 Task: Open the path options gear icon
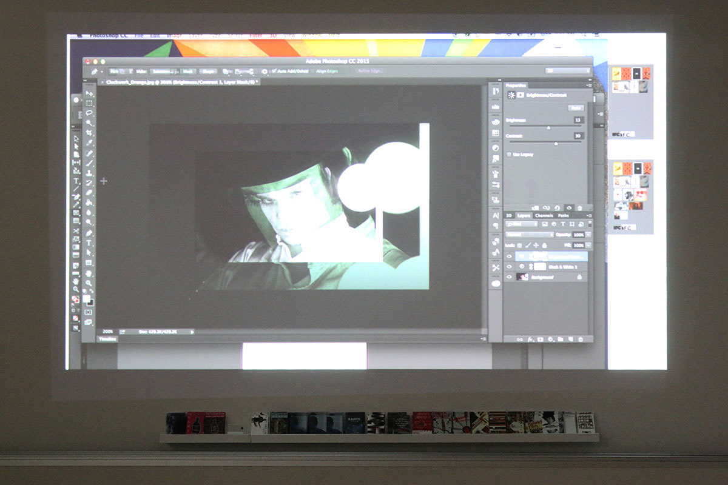(264, 71)
